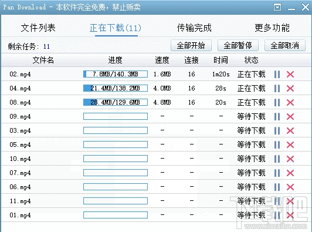Pause the waiting 05.mp4 task

[277, 144]
